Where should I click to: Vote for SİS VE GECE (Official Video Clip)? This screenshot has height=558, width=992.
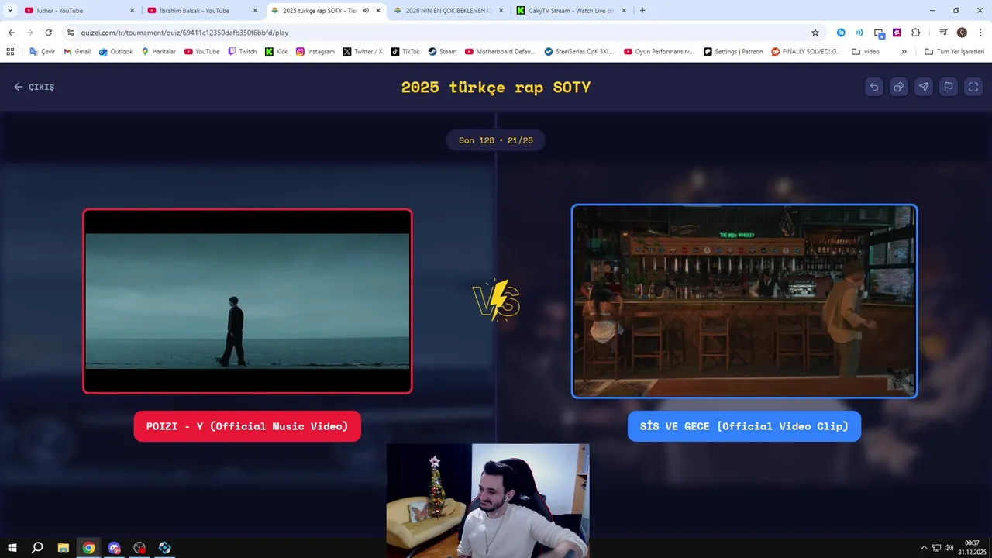click(744, 426)
